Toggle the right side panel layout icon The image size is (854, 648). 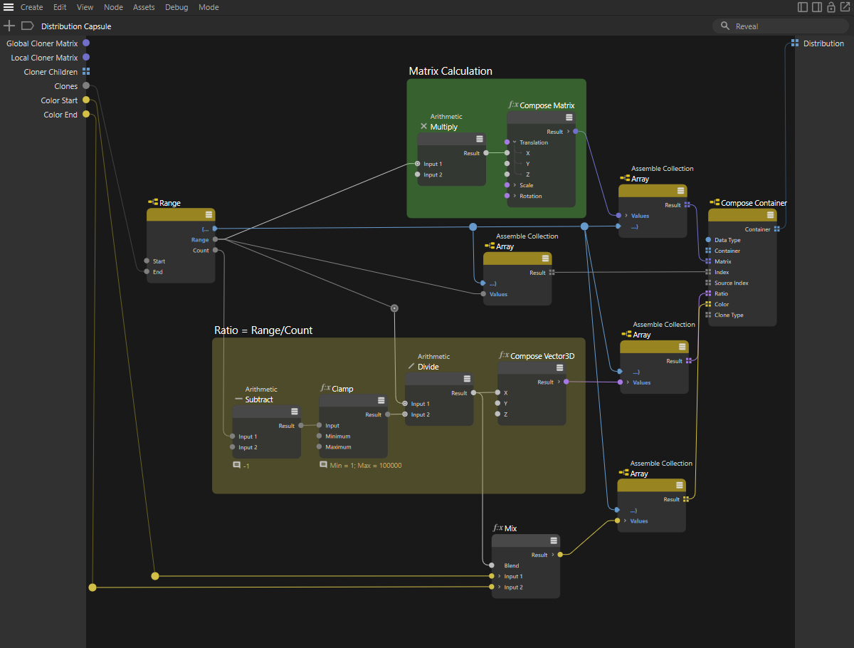[x=817, y=7]
